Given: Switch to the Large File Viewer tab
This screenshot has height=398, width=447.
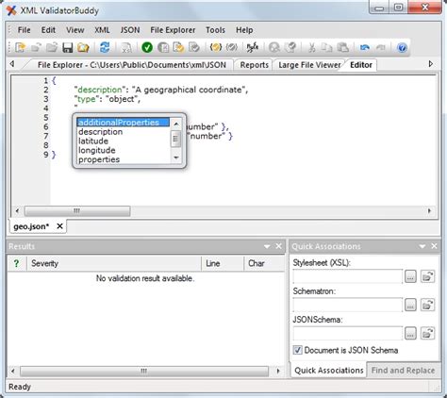Looking at the screenshot, I should pos(309,65).
